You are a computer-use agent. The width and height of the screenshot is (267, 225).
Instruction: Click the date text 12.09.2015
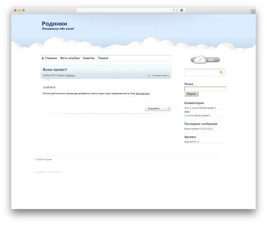coord(49,87)
